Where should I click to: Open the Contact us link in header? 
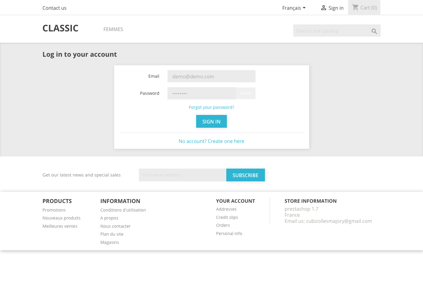pyautogui.click(x=54, y=8)
